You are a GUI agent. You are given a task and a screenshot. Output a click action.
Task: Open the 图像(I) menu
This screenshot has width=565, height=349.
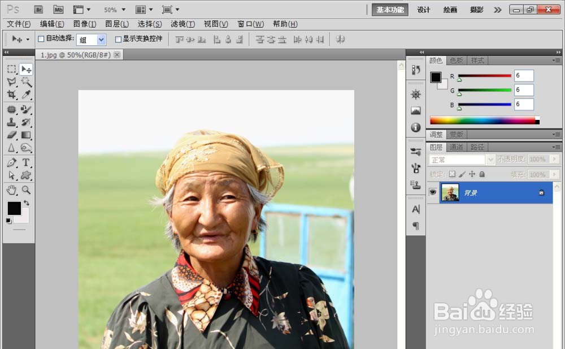pyautogui.click(x=85, y=24)
